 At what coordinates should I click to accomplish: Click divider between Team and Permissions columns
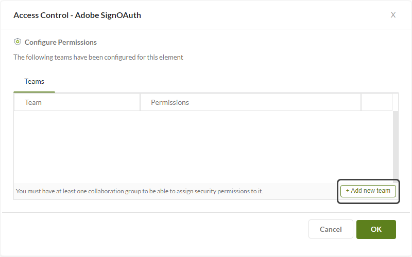[140, 102]
